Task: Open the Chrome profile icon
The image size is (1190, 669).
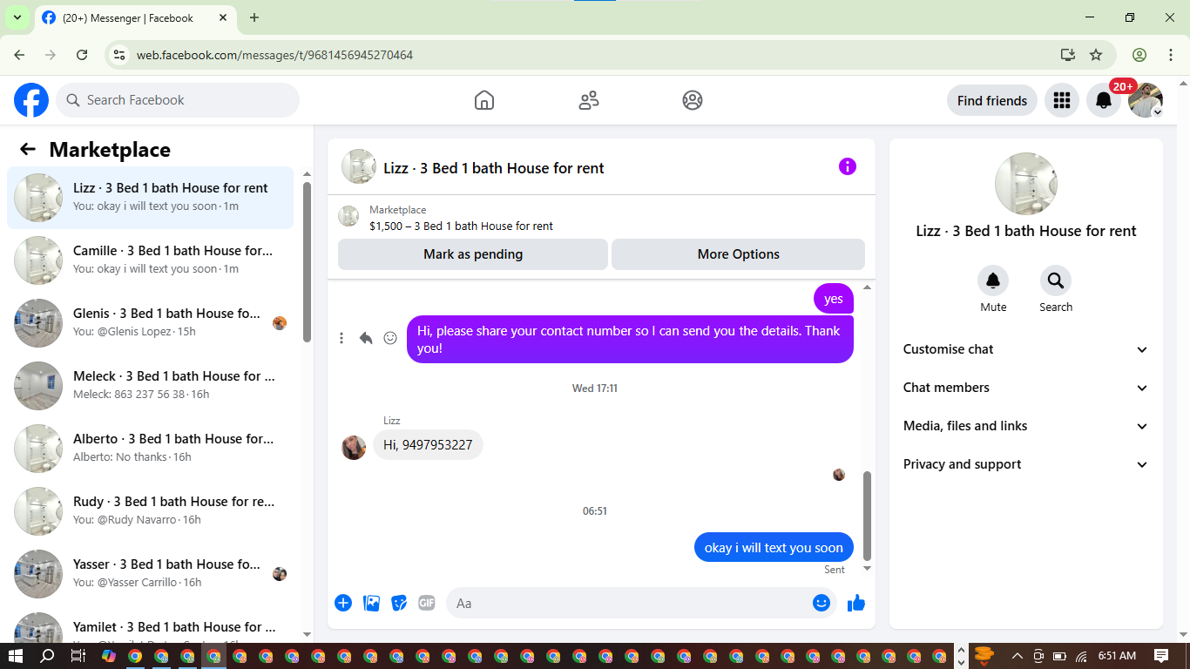Action: pyautogui.click(x=1139, y=55)
